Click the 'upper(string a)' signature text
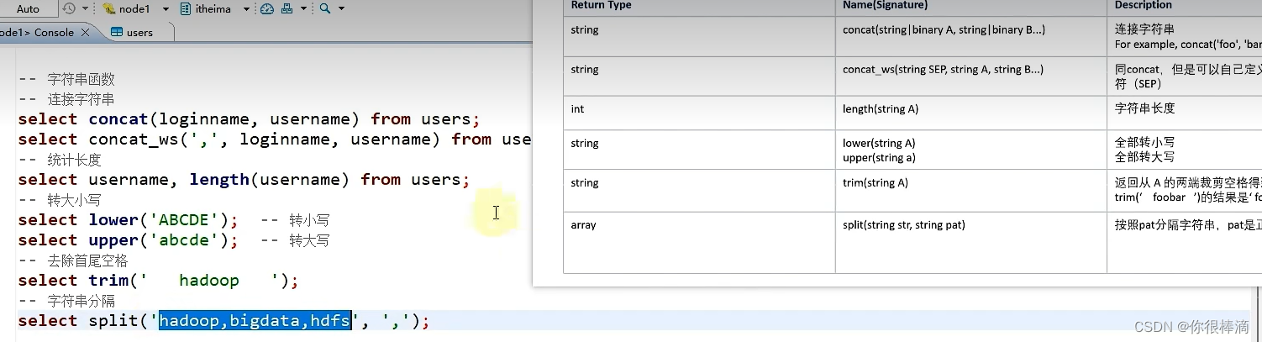The height and width of the screenshot is (342, 1262). coord(879,157)
